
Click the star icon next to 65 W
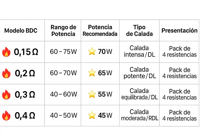coord(92,73)
